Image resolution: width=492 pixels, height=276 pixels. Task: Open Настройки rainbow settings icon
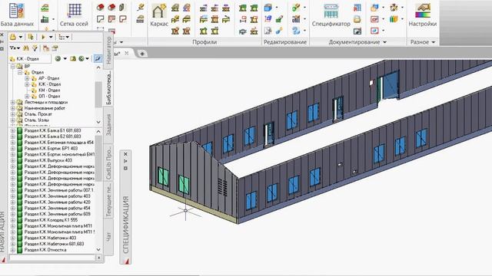pos(422,15)
